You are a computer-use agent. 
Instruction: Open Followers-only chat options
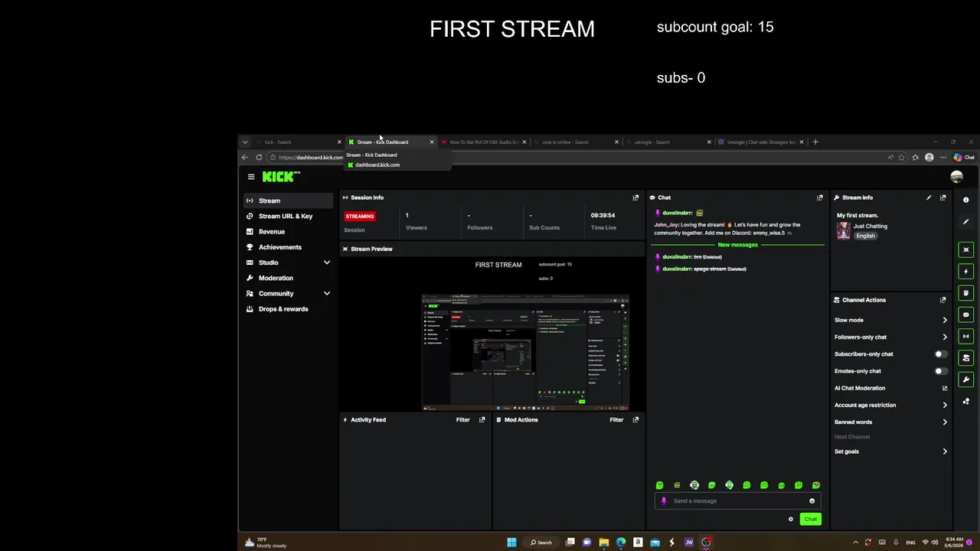[x=891, y=337]
